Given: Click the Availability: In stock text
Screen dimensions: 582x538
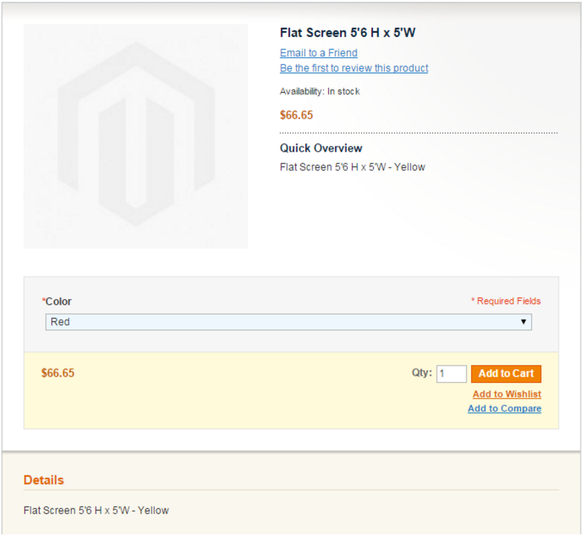Looking at the screenshot, I should pos(319,91).
